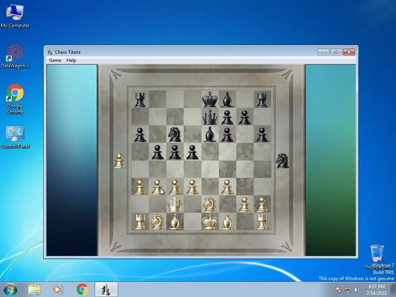Click the captured white pawn beside the board
This screenshot has width=396, height=297.
pos(119,161)
